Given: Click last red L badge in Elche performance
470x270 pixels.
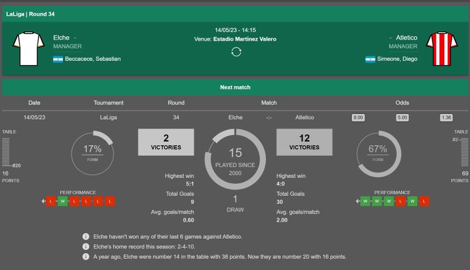Looking at the screenshot, I should point(110,201).
